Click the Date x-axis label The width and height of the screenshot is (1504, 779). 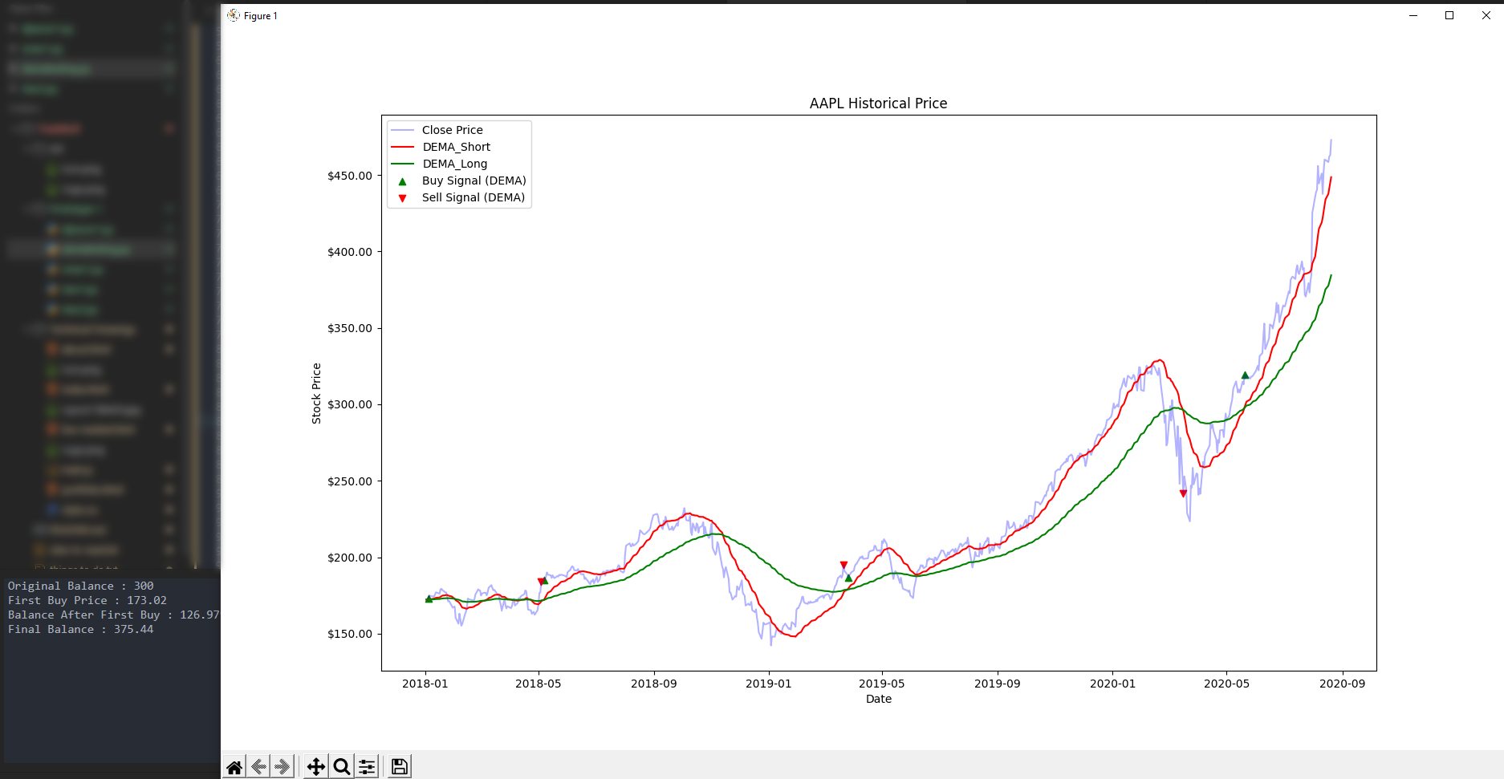879,699
